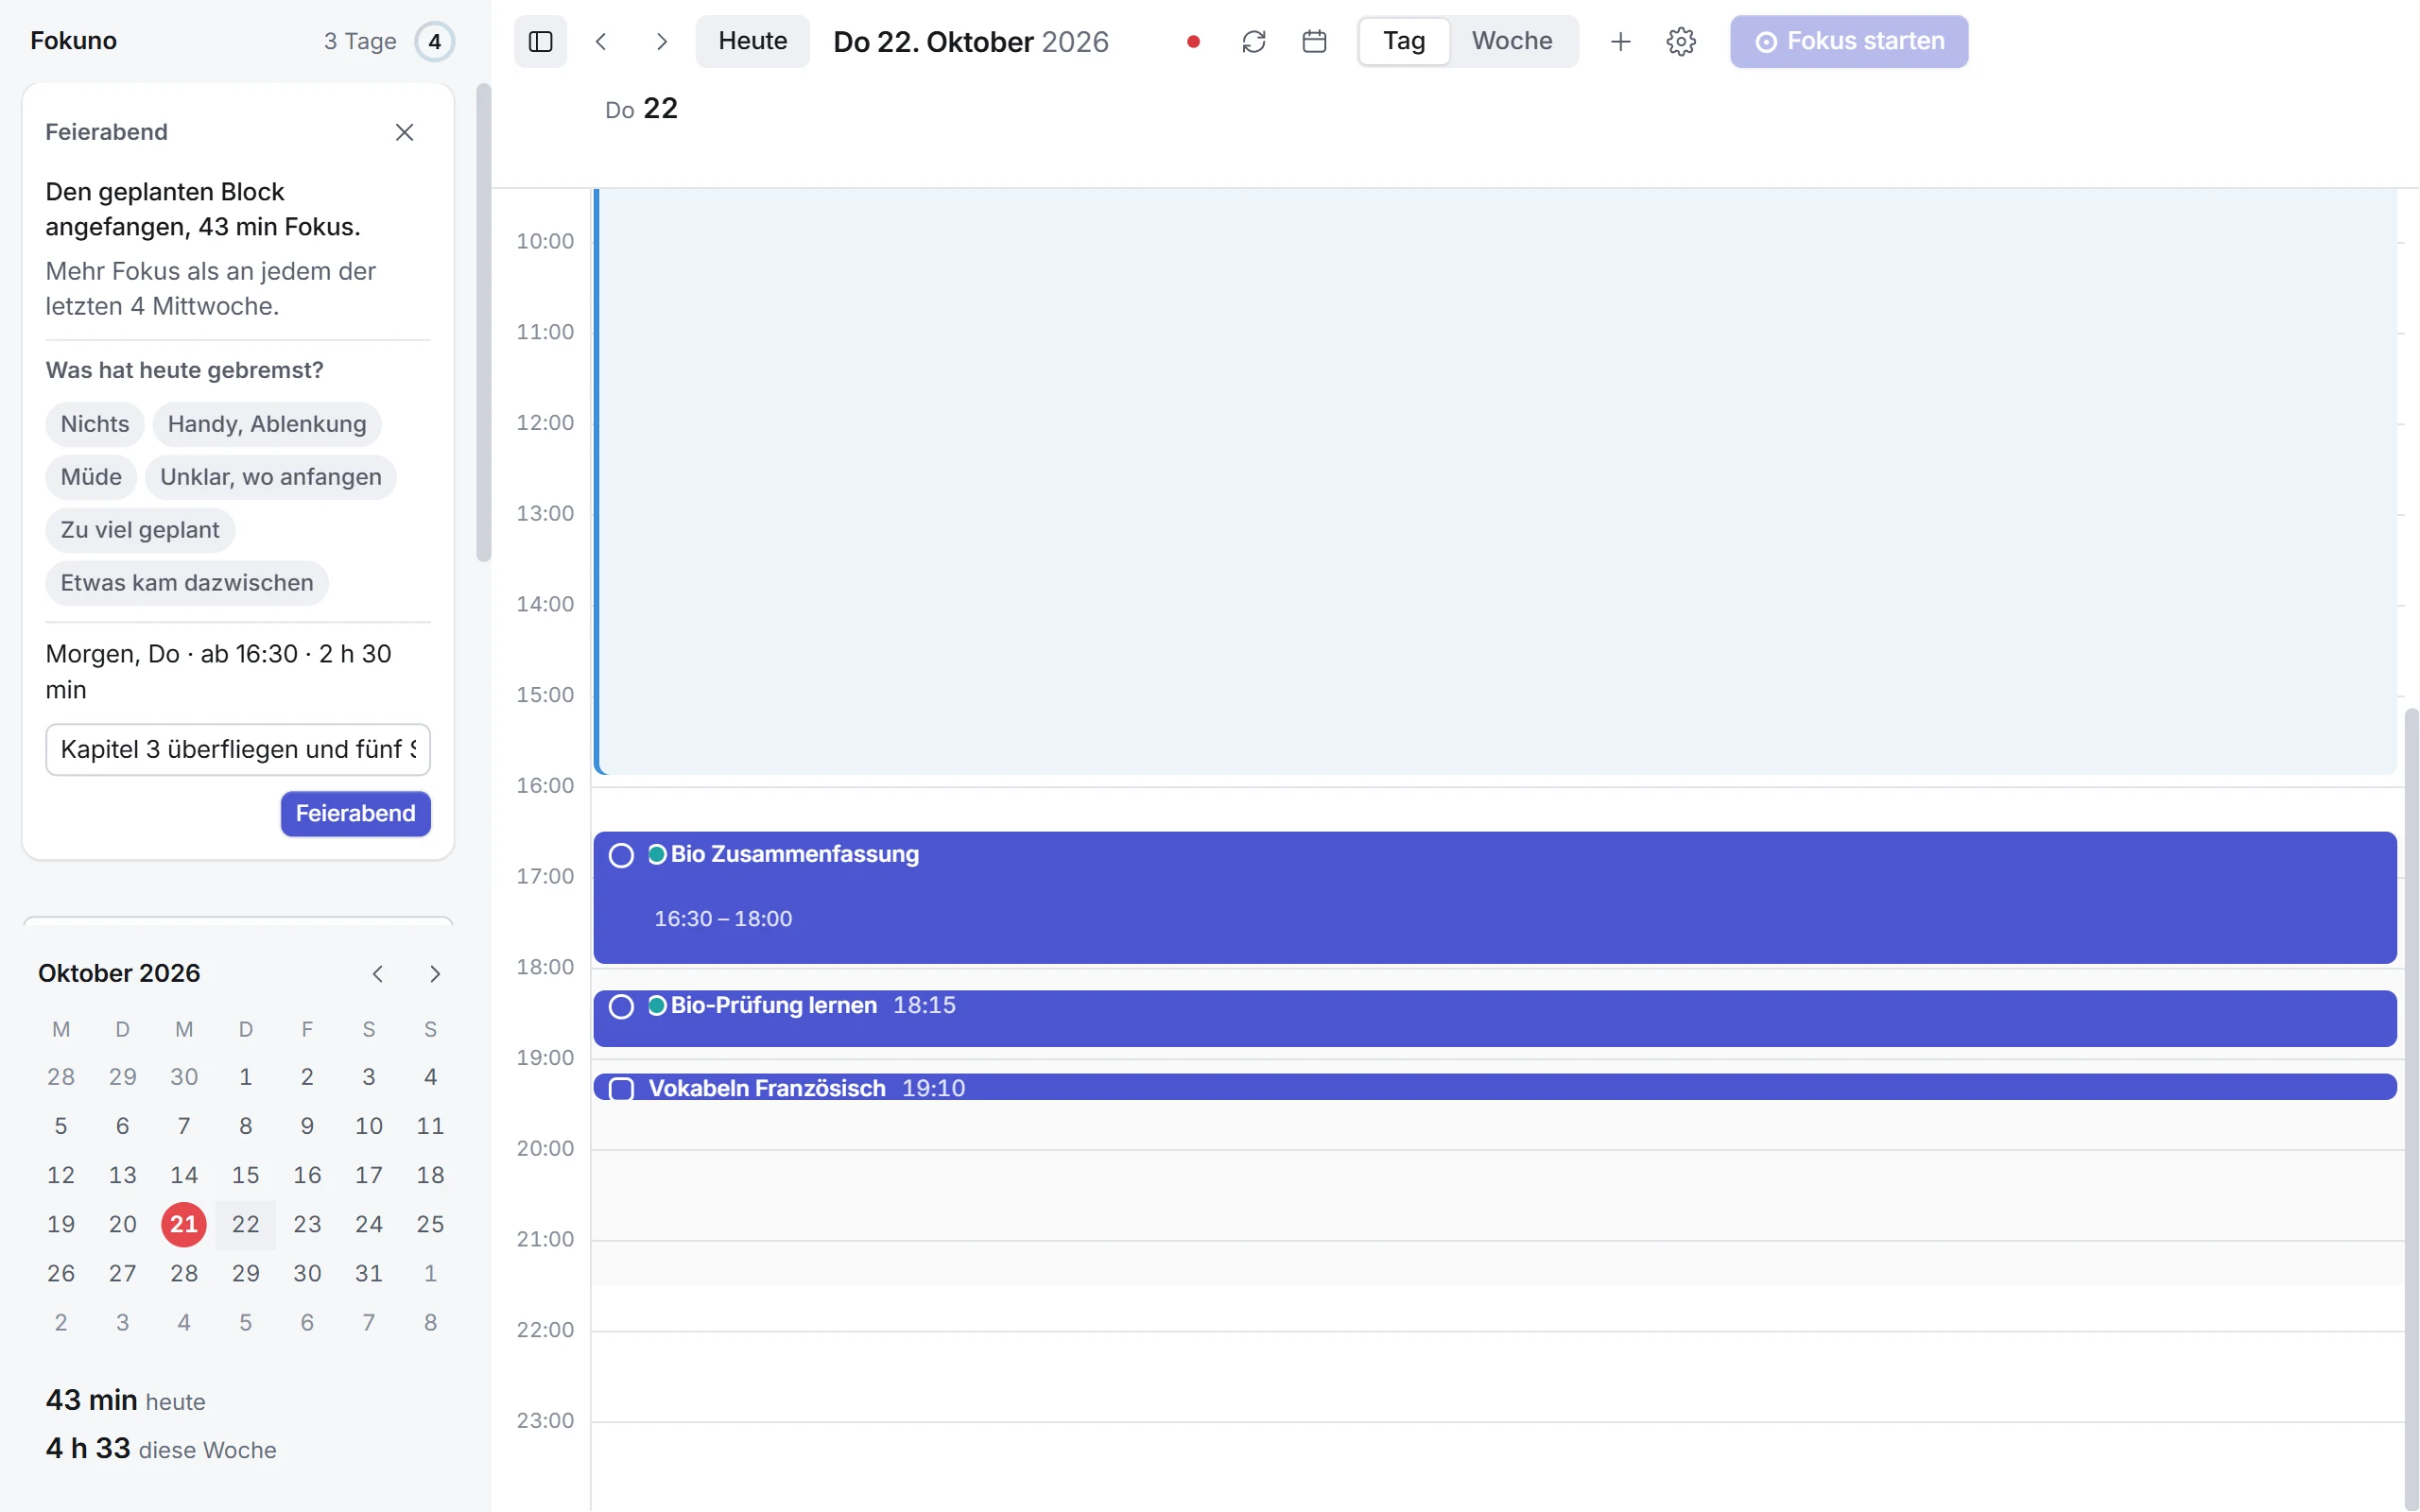Select the Müde chip
2420x1512 pixels.
click(x=91, y=477)
